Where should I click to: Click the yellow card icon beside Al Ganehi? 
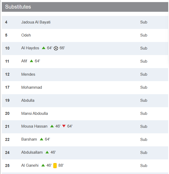pos(55,166)
